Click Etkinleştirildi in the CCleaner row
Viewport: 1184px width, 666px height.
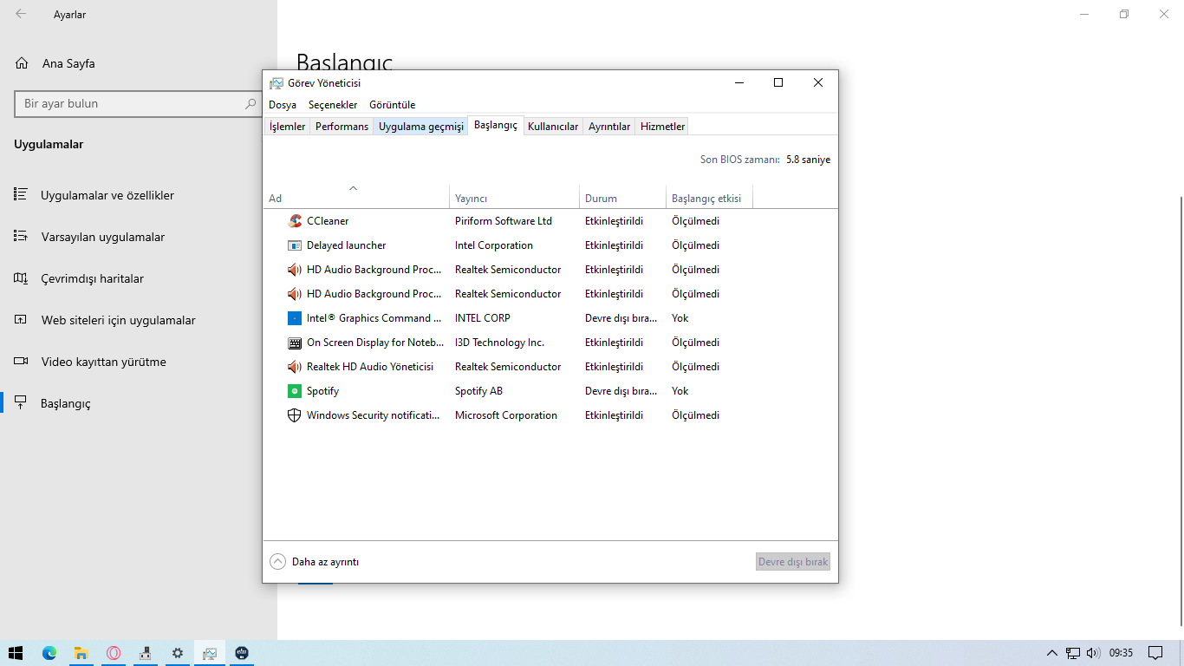point(615,221)
